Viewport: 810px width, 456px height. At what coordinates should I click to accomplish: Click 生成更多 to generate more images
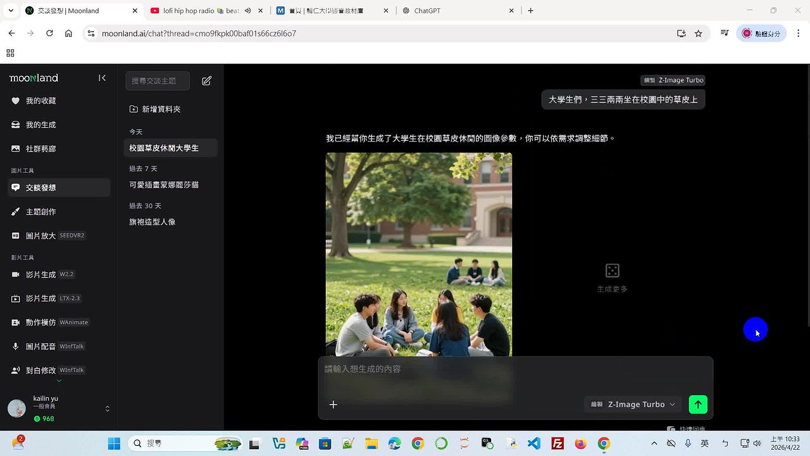pyautogui.click(x=611, y=277)
